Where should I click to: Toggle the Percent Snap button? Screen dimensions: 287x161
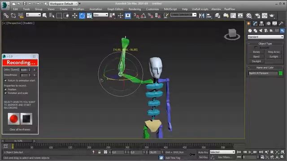click(x=151, y=16)
